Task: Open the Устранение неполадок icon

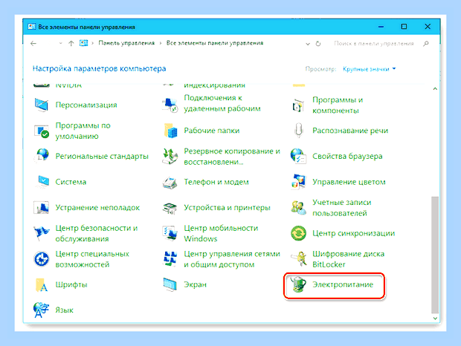Action: click(x=41, y=208)
